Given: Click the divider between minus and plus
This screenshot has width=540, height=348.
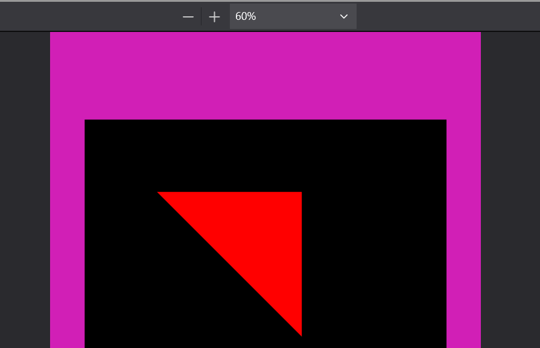Looking at the screenshot, I should tap(202, 17).
